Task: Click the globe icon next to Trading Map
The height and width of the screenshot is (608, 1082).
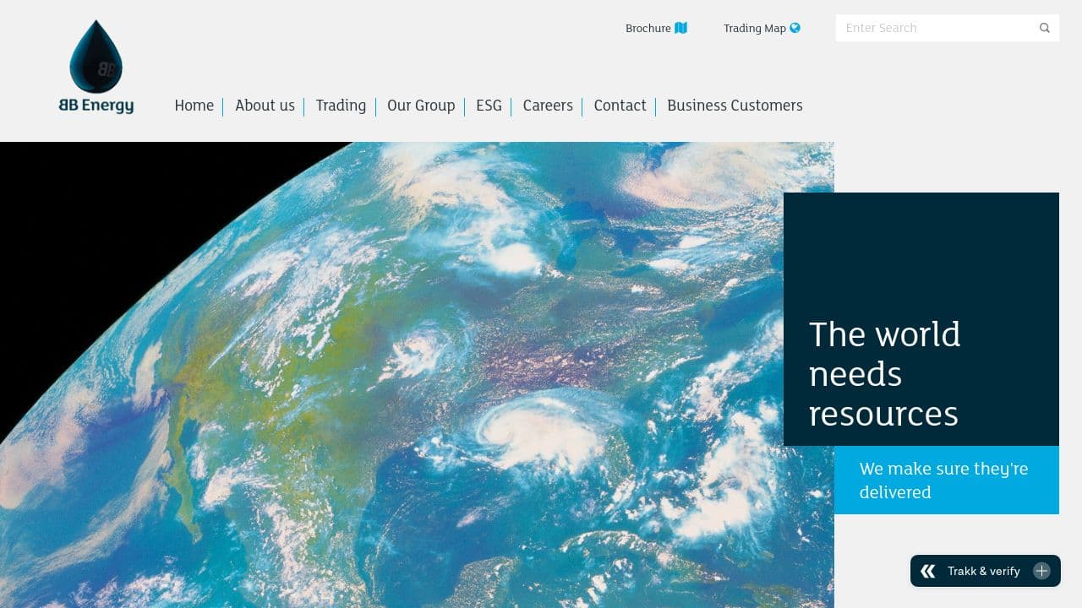Action: [794, 28]
